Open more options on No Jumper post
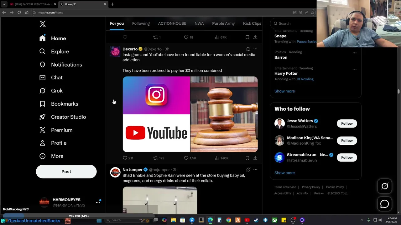Image resolution: width=401 pixels, height=225 pixels. click(x=255, y=170)
